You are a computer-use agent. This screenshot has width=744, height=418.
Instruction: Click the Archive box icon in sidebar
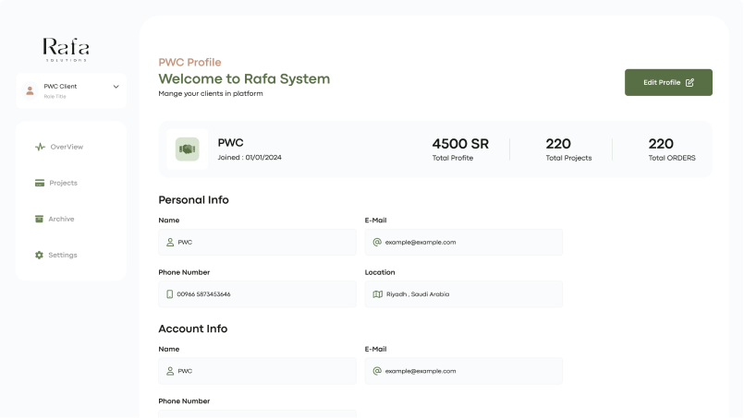click(x=40, y=219)
